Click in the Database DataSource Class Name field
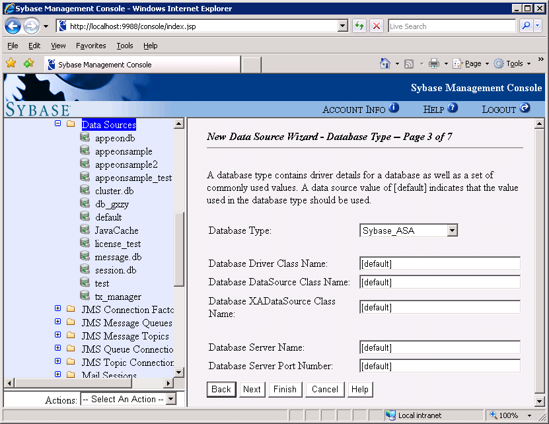 coord(440,282)
